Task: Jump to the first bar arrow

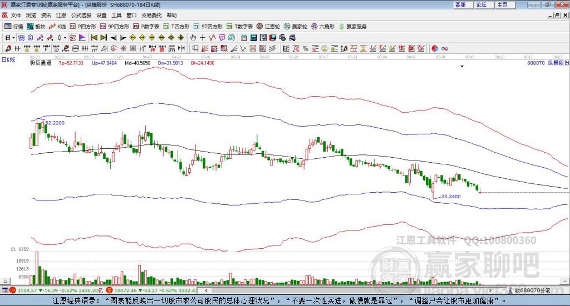Action: pos(94,38)
